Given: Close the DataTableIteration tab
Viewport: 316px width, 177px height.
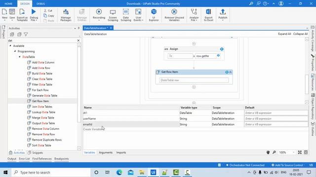Looking at the screenshot, I should pos(111,28).
